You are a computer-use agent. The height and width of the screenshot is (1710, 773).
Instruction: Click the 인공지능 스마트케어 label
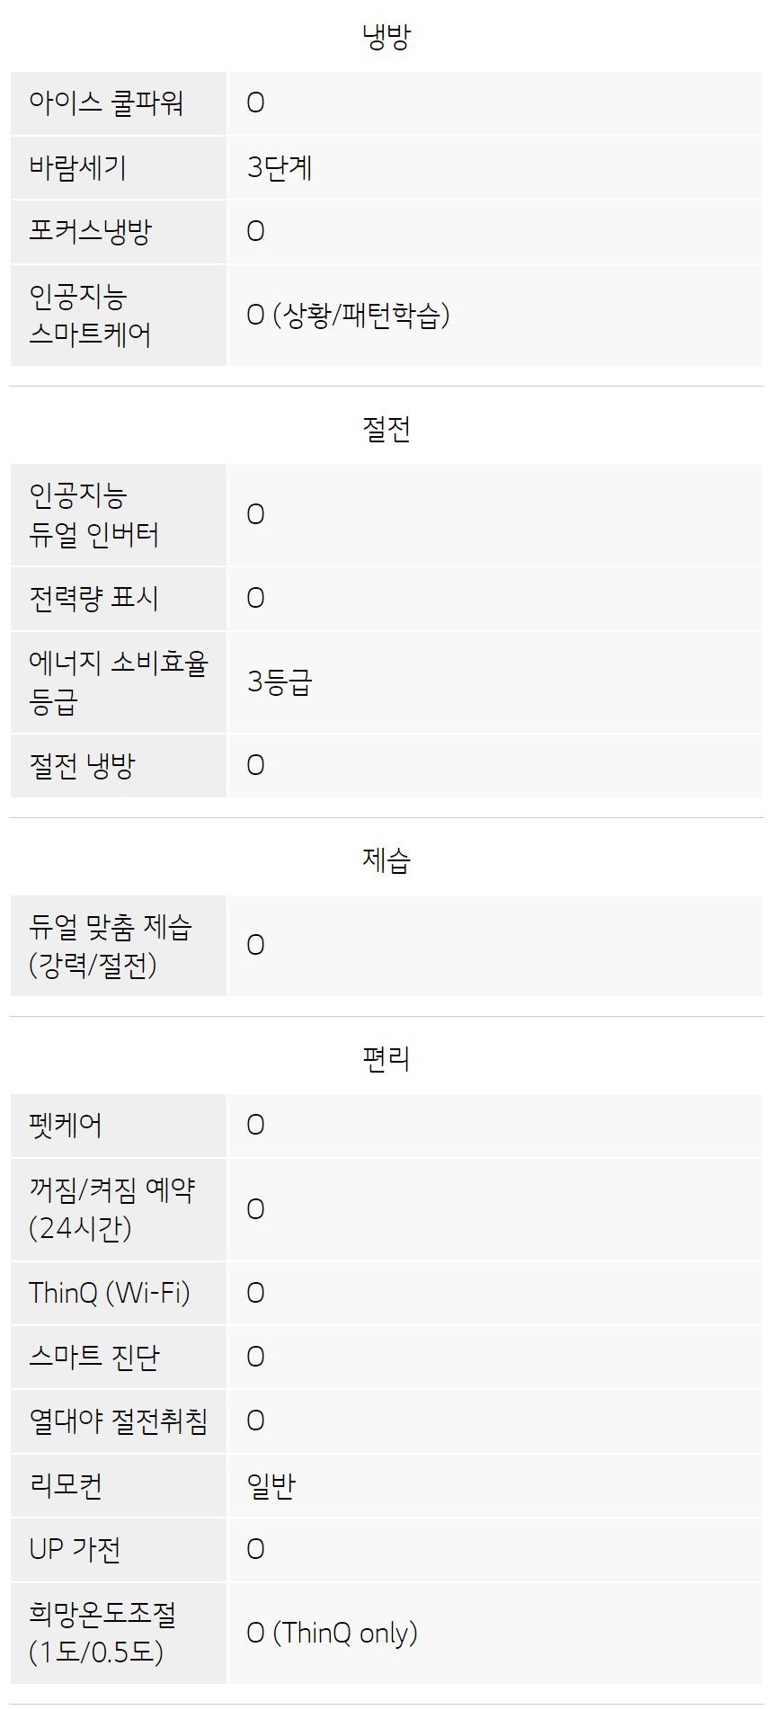tap(90, 316)
